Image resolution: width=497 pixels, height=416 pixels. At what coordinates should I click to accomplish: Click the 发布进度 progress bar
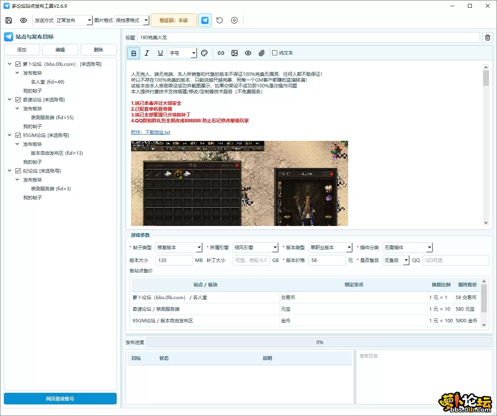click(319, 342)
